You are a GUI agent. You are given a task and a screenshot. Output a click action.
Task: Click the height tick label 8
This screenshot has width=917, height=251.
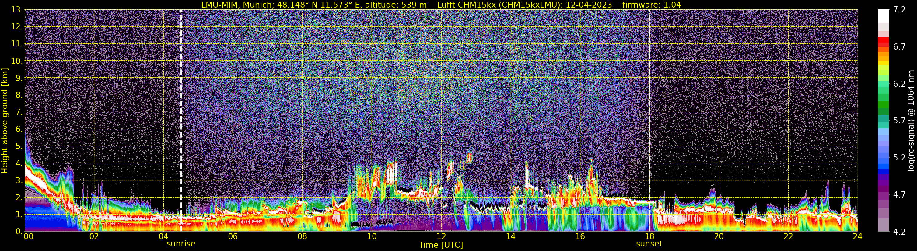[19, 95]
